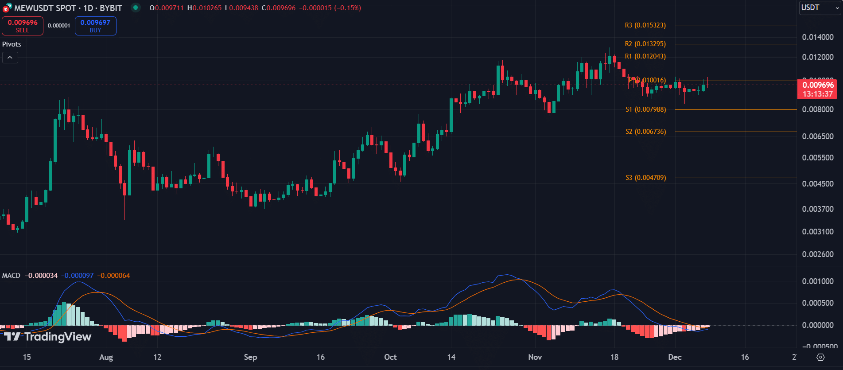Click the S1 (0.007988) pivot label

pyautogui.click(x=645, y=109)
